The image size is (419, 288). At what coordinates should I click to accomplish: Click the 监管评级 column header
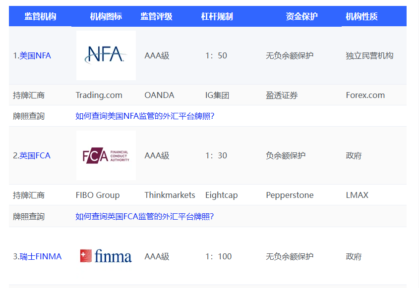(156, 16)
